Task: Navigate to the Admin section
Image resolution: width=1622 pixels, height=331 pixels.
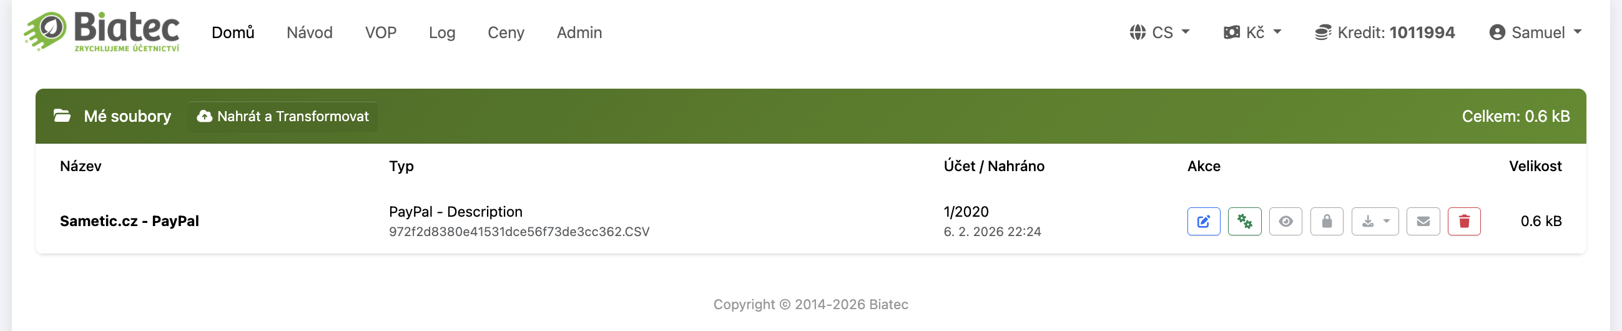Action: (579, 32)
